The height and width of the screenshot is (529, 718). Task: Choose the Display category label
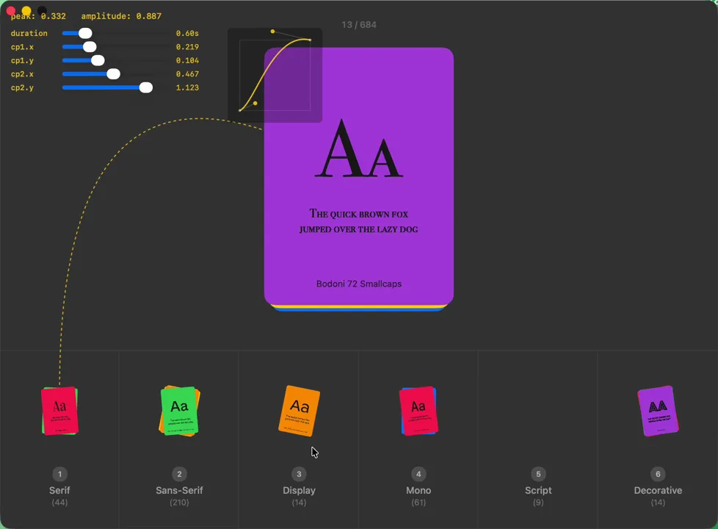(x=299, y=491)
